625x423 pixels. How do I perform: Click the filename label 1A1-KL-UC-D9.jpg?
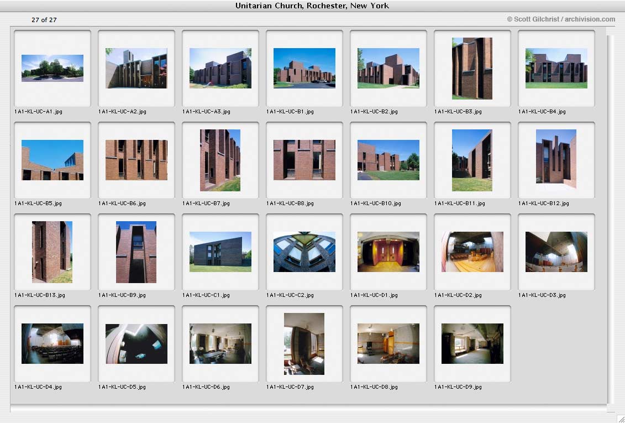point(458,387)
